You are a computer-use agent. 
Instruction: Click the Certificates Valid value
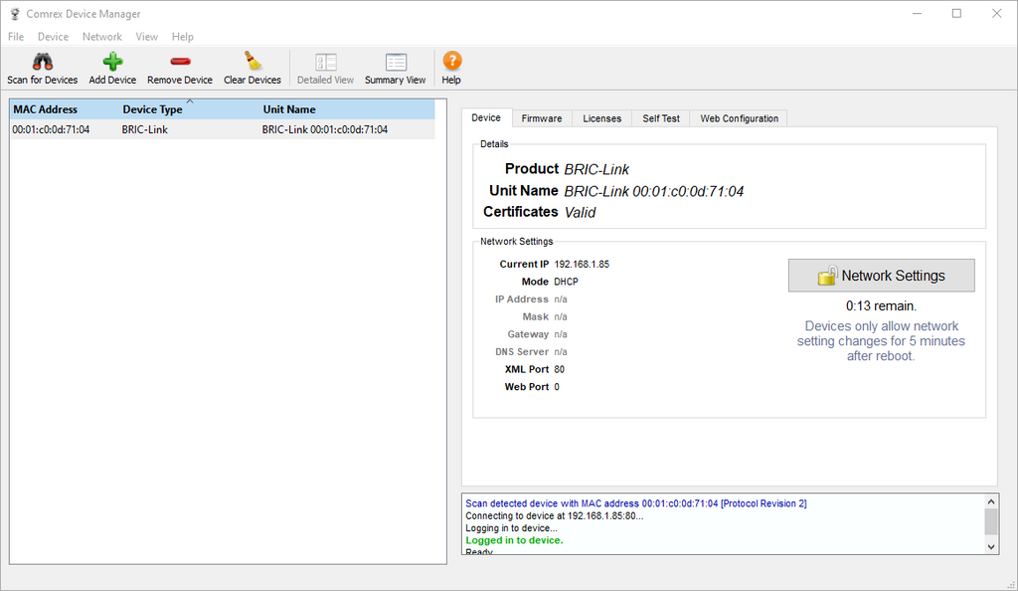point(580,212)
